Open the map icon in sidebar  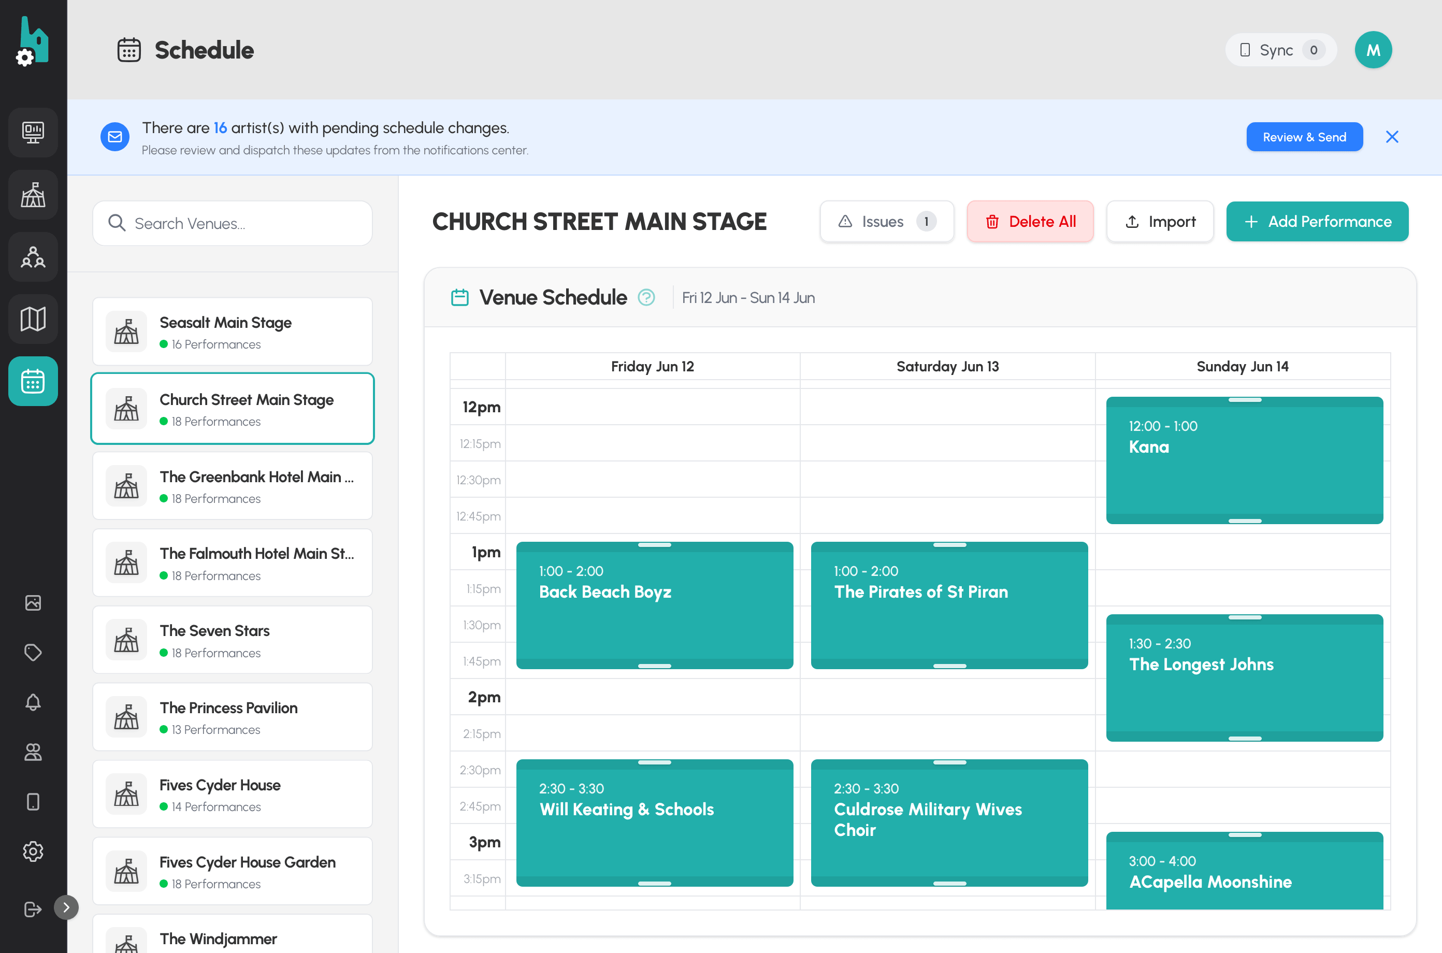point(33,319)
